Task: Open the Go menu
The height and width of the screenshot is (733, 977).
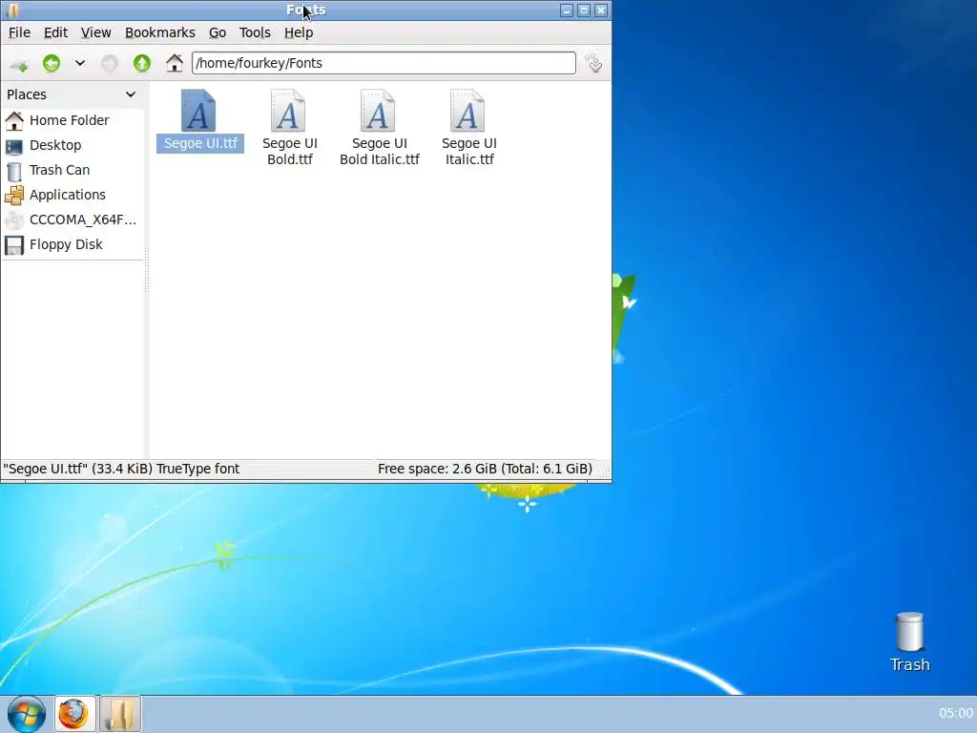Action: coord(218,32)
